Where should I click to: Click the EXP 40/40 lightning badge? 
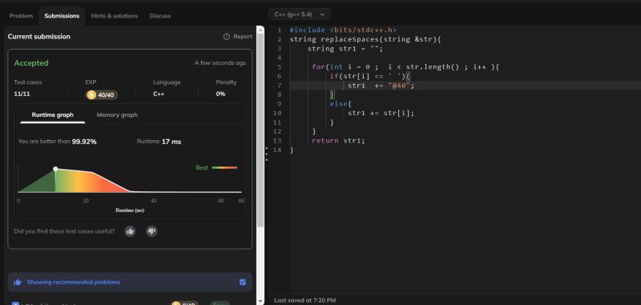click(x=102, y=94)
